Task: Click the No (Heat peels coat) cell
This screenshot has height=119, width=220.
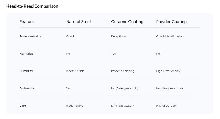Action: (x=169, y=88)
